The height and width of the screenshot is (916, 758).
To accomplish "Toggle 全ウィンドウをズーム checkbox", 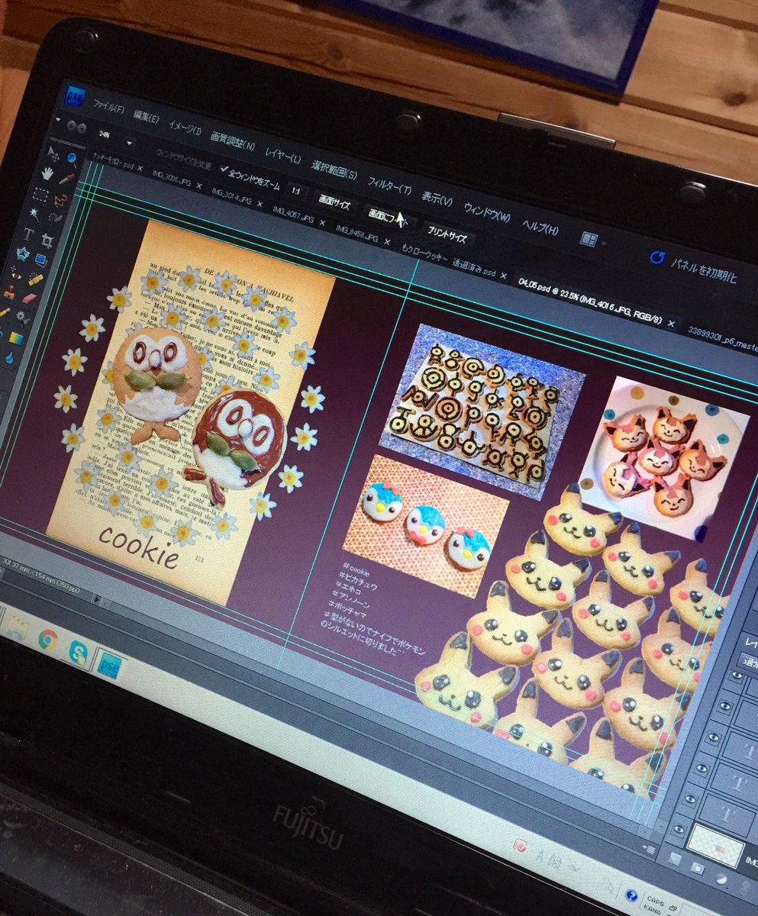I will click(x=224, y=169).
